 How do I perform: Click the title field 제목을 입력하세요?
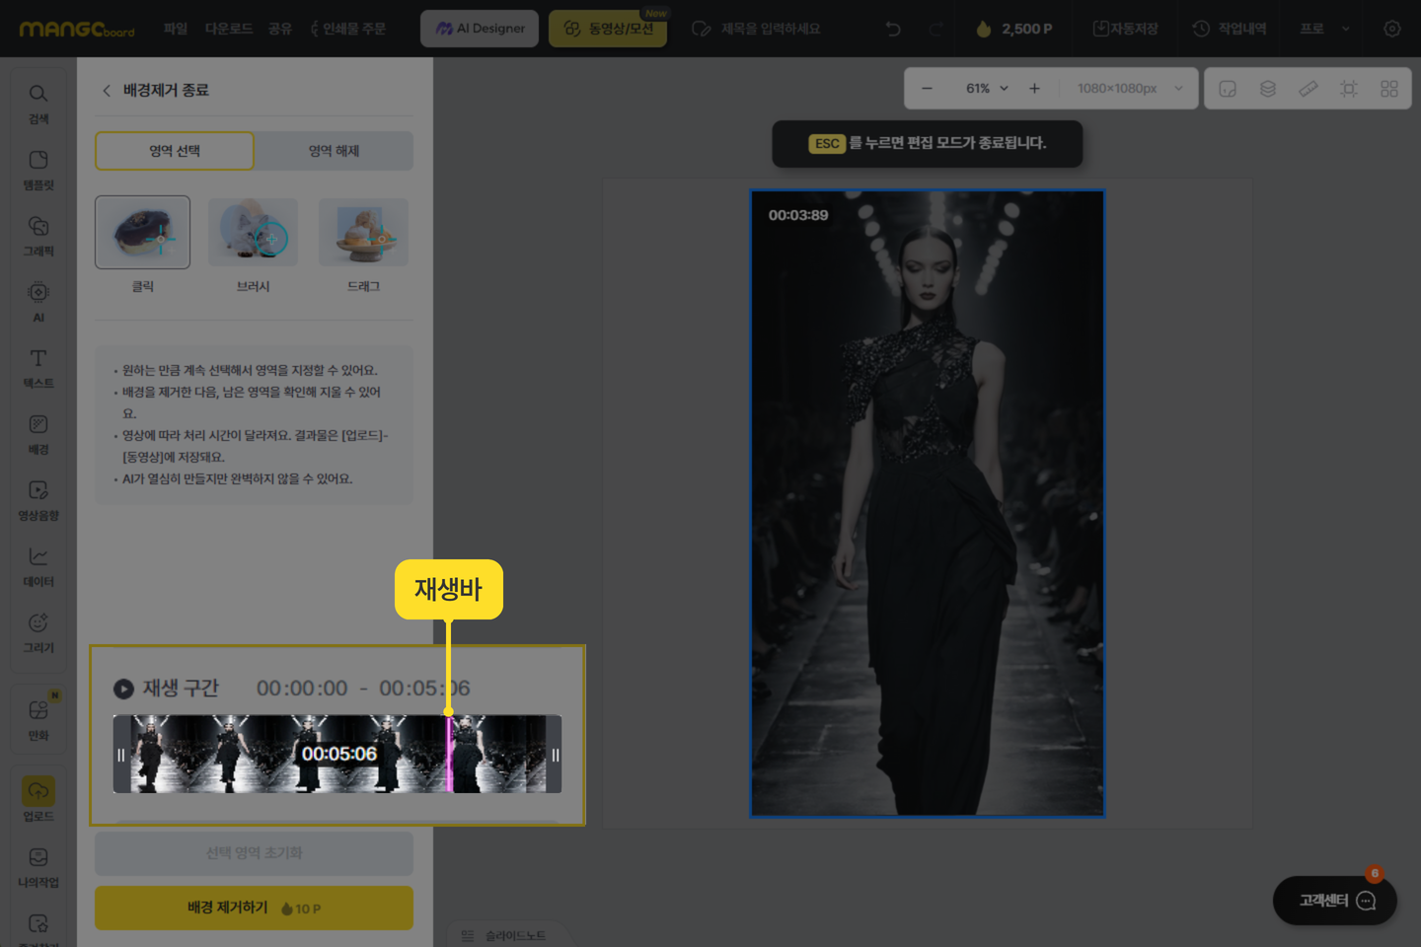(770, 29)
